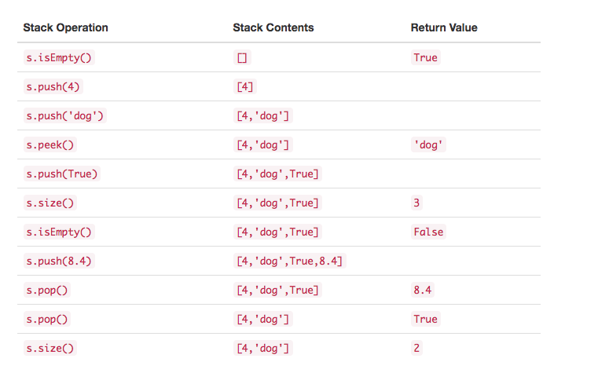
Task: Click the first s.isEmpty() code cell
Action: click(59, 57)
